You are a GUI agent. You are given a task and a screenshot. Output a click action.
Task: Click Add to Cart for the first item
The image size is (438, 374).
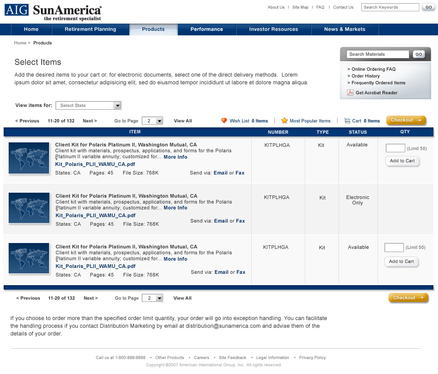(x=402, y=161)
